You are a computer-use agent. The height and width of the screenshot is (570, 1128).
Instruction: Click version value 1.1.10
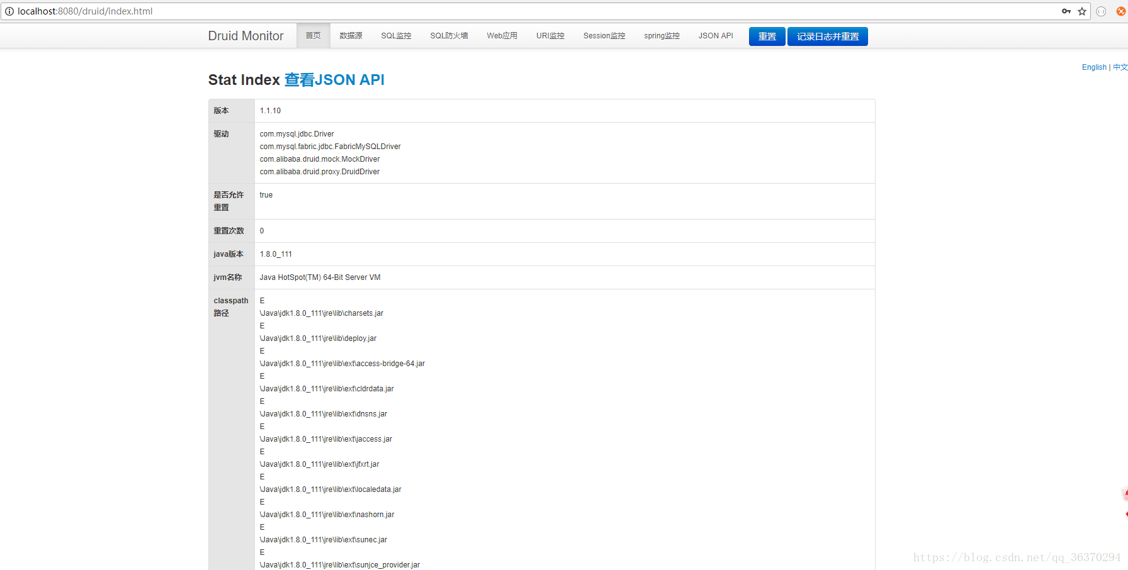[x=270, y=111]
